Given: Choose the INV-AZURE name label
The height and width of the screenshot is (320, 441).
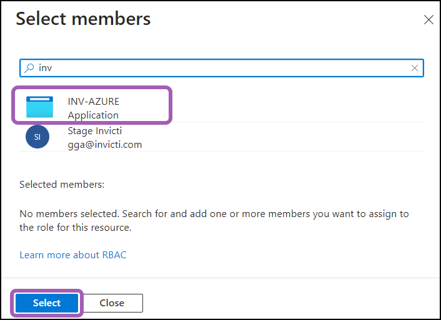Looking at the screenshot, I should pyautogui.click(x=93, y=102).
